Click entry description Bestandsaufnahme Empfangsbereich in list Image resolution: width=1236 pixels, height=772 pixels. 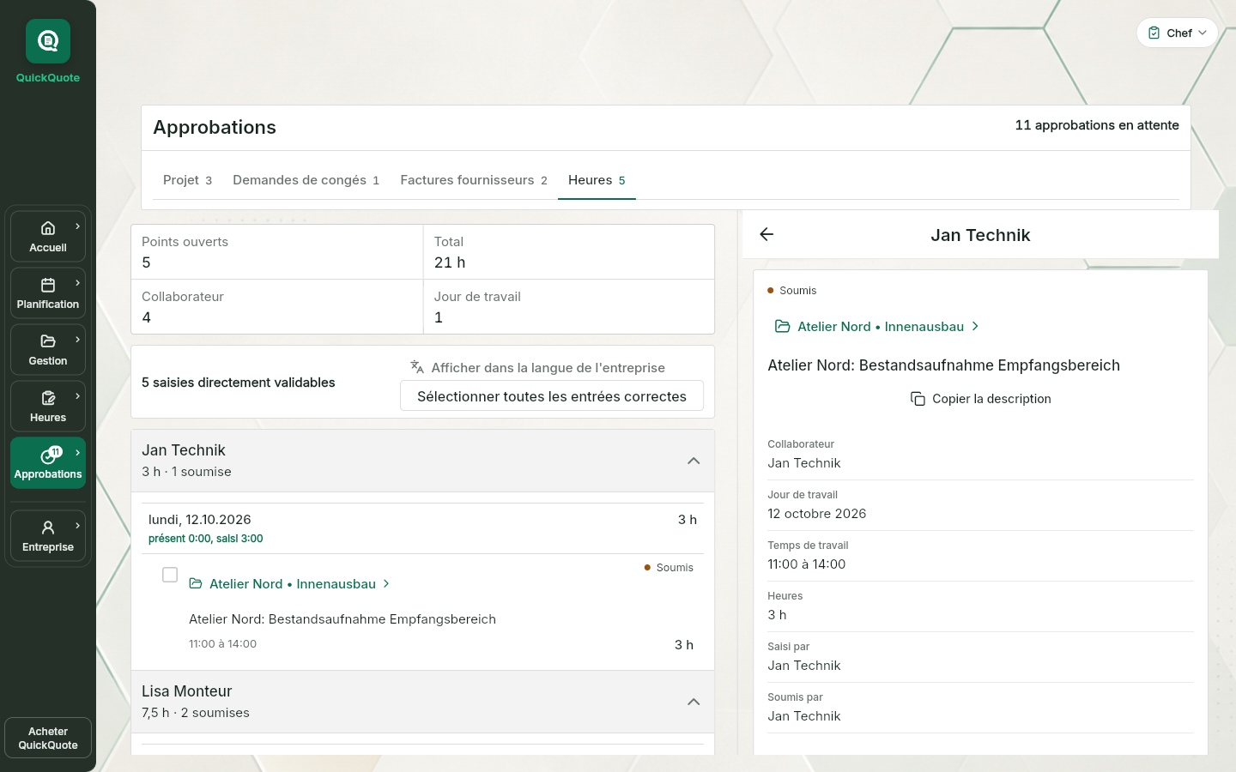[342, 619]
